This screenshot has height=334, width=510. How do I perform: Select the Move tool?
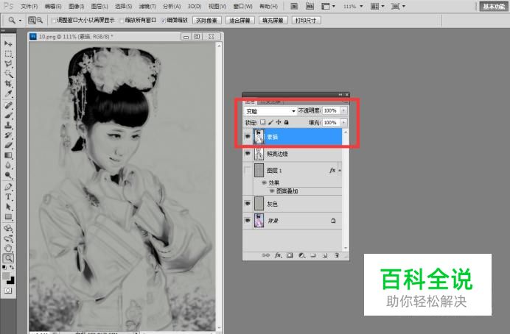(8, 43)
